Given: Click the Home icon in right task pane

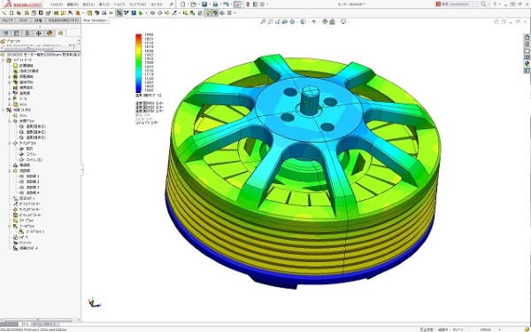Looking at the screenshot, I should point(527,37).
